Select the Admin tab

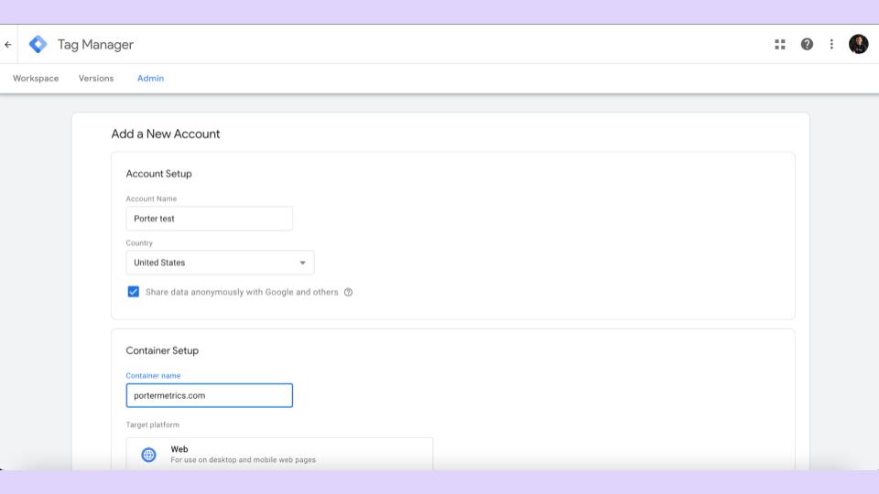[x=151, y=79]
